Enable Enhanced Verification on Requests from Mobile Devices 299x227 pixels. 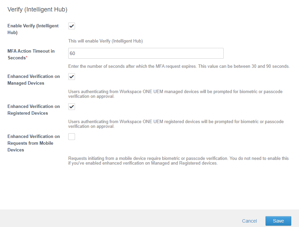pyautogui.click(x=72, y=137)
